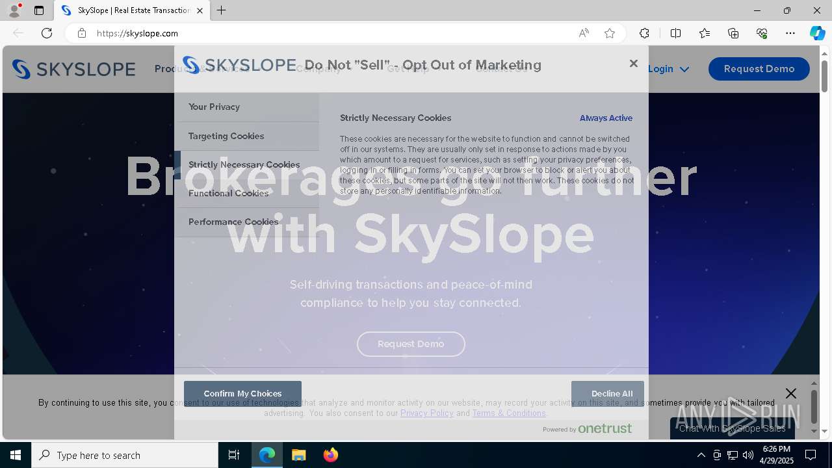
Task: Open the notification center
Action: coord(811,455)
